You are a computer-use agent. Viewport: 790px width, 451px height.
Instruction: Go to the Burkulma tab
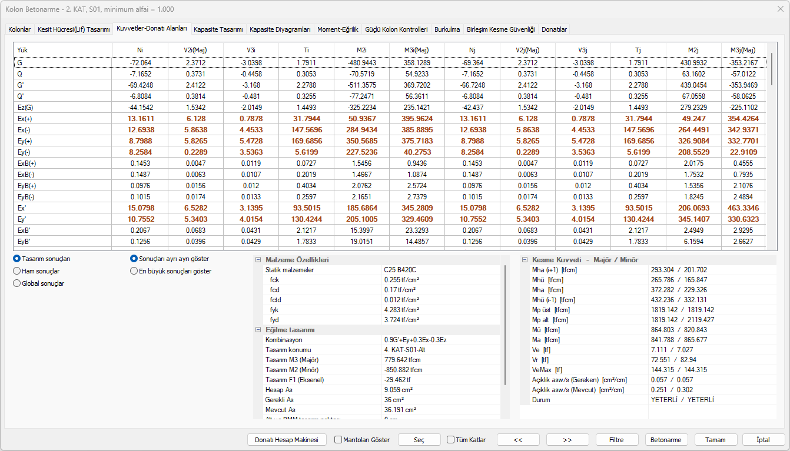click(447, 29)
